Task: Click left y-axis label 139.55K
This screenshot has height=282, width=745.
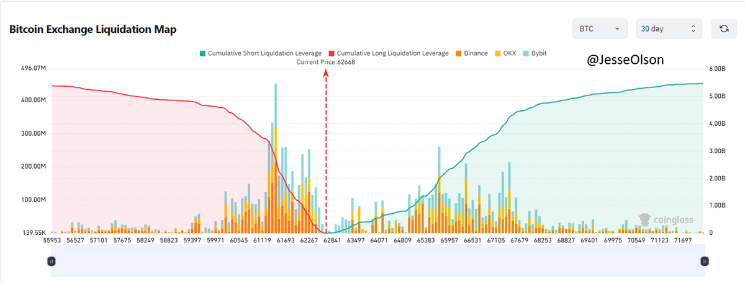Action: point(34,232)
